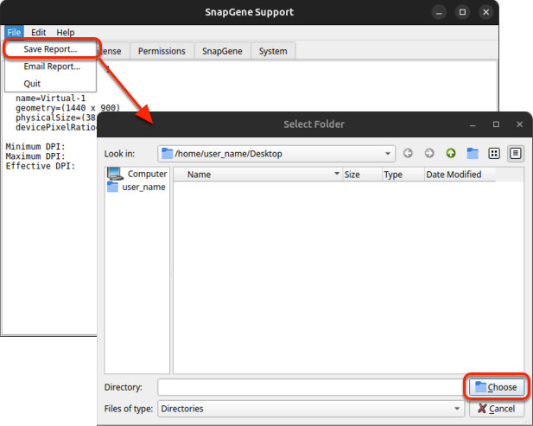Focus the Directory input field
This screenshot has height=426, width=533.
(310, 387)
